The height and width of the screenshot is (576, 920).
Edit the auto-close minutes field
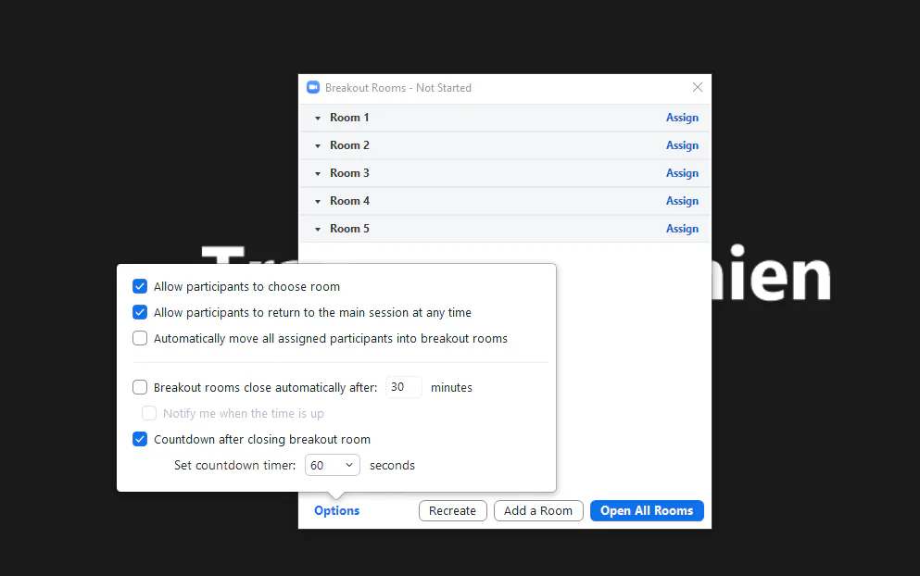(404, 387)
